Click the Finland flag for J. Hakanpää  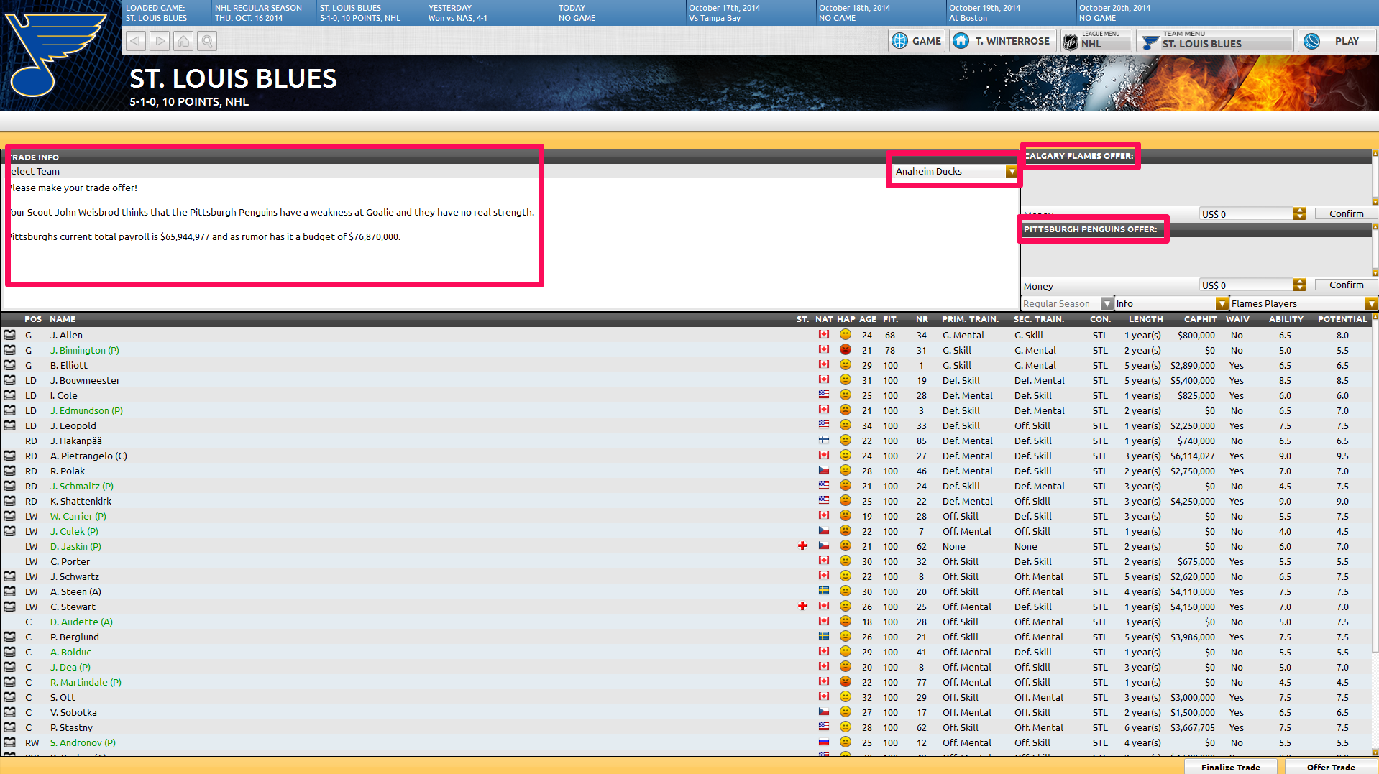click(x=824, y=441)
